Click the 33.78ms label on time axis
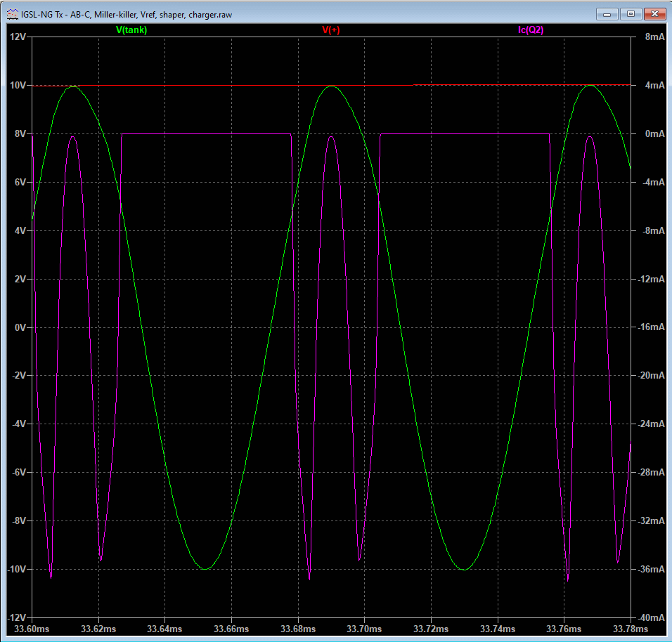The width and height of the screenshot is (672, 642). pyautogui.click(x=630, y=628)
